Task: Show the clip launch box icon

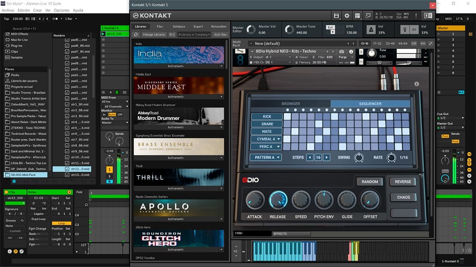Action: pyautogui.click(x=10, y=251)
